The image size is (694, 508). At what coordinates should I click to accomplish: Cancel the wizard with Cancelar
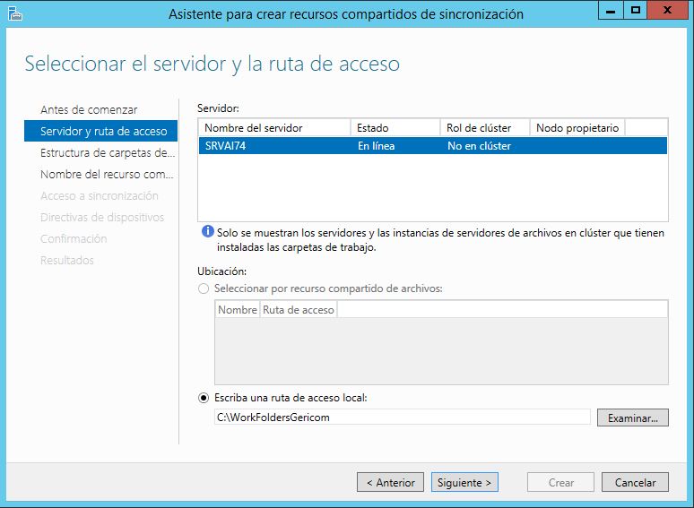coord(635,482)
